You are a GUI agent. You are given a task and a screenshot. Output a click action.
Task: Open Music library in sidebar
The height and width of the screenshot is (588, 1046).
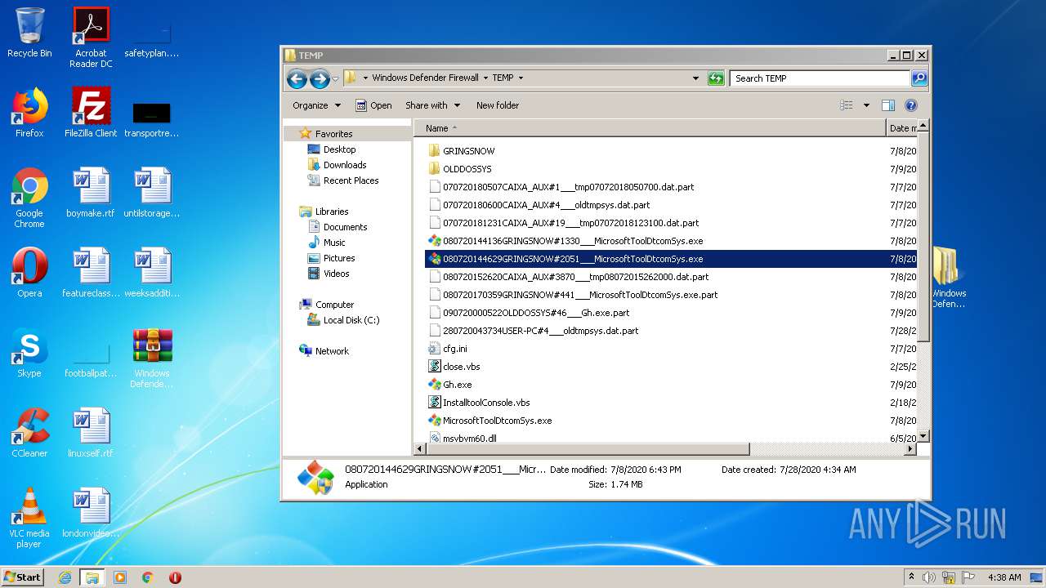click(334, 243)
